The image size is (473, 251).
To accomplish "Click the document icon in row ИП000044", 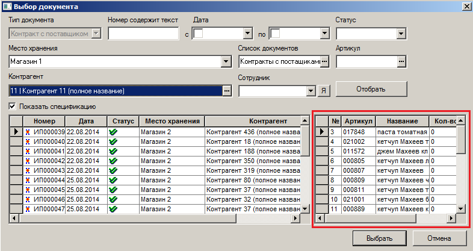I will tap(28, 180).
